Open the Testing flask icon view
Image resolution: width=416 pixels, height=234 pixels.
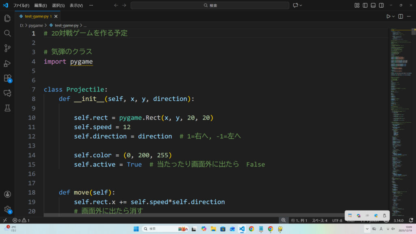7,108
